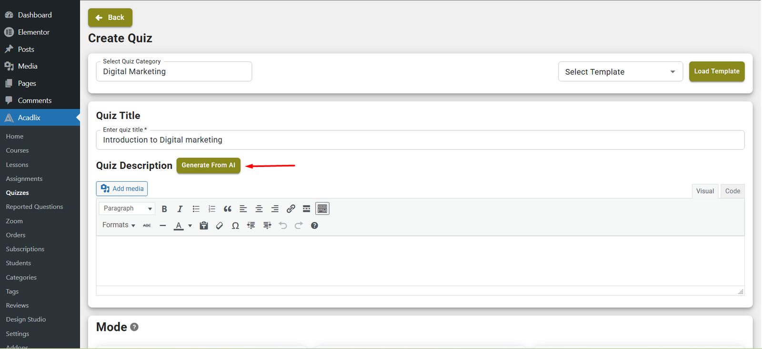Switch to the Code editor tab

(732, 191)
